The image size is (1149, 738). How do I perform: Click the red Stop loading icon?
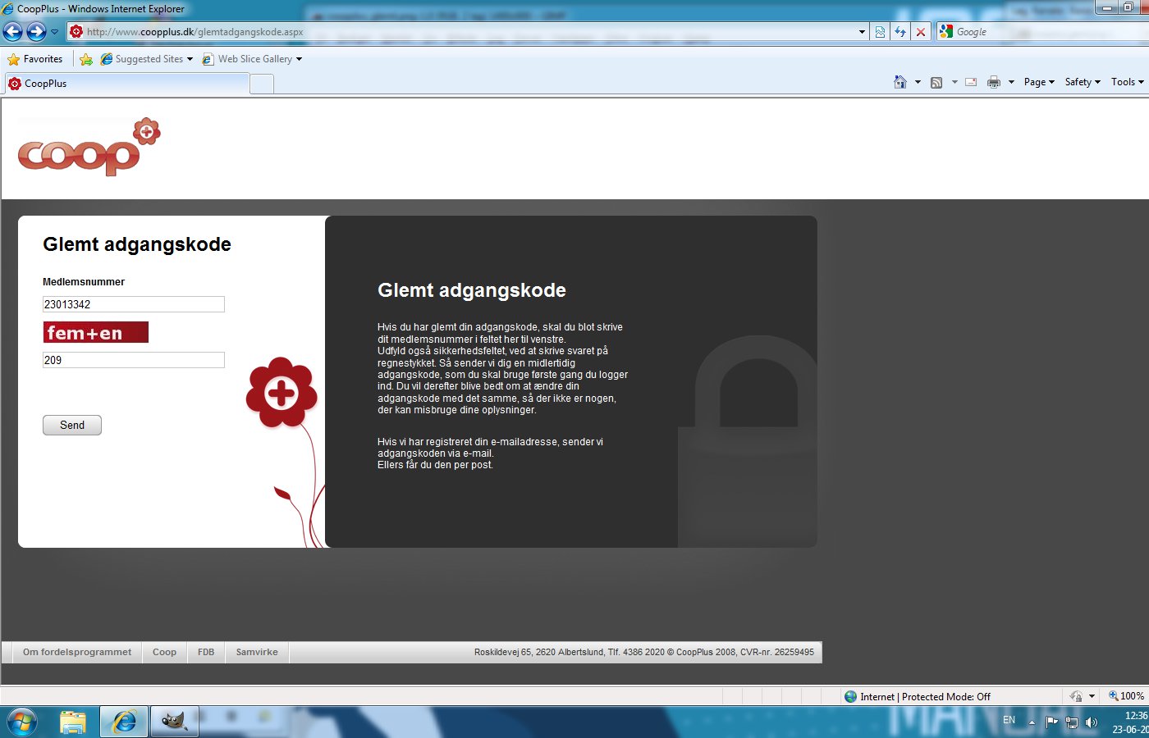[921, 32]
